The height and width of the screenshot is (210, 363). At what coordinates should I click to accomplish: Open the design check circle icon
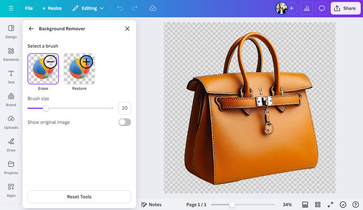343,205
